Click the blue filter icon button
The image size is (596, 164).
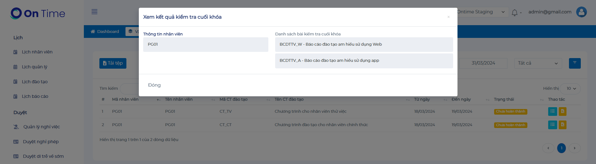tap(575, 63)
